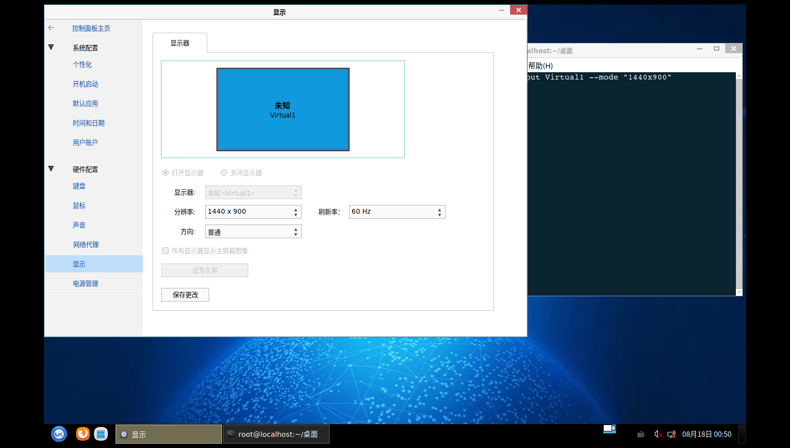This screenshot has width=790, height=448.
Task: Open 个性化 settings
Action: pyautogui.click(x=82, y=64)
